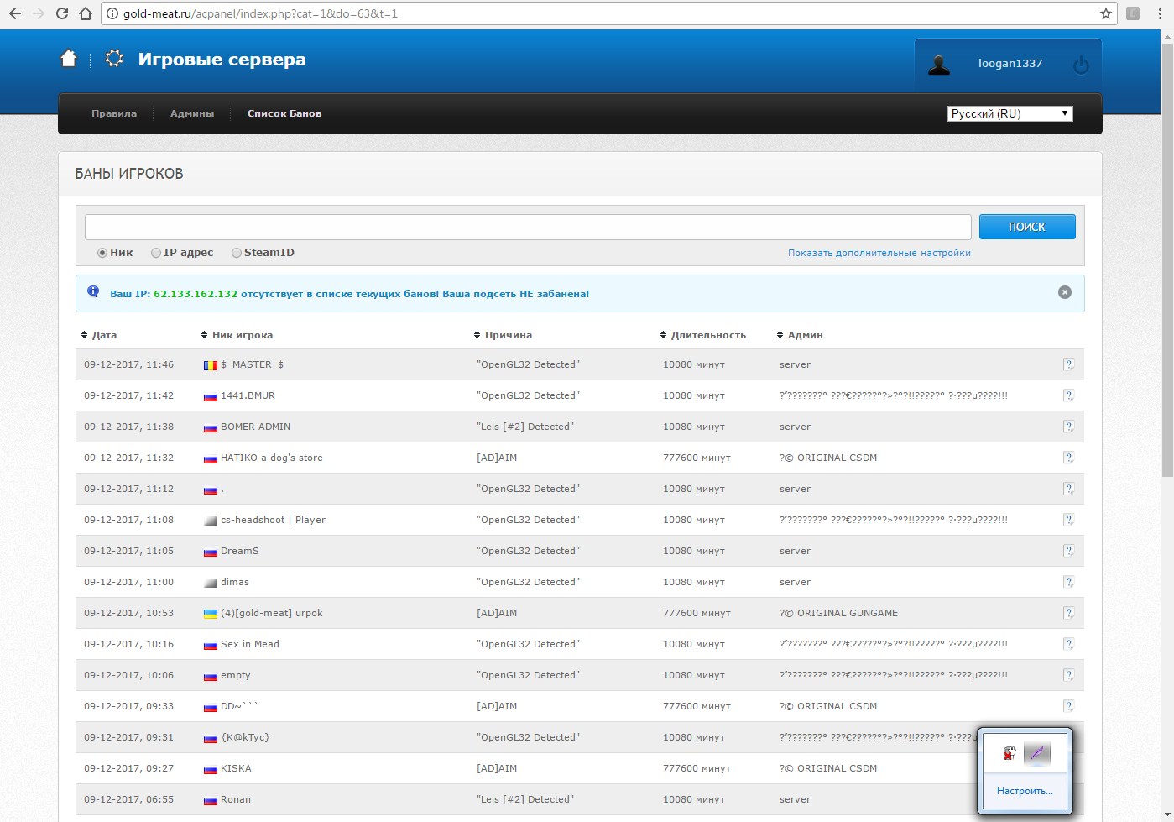Dismiss the IP notice with the close icon
1174x822 pixels.
(x=1065, y=292)
